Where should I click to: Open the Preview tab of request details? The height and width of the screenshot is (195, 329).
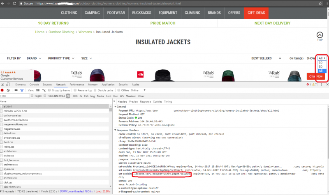click(x=133, y=101)
